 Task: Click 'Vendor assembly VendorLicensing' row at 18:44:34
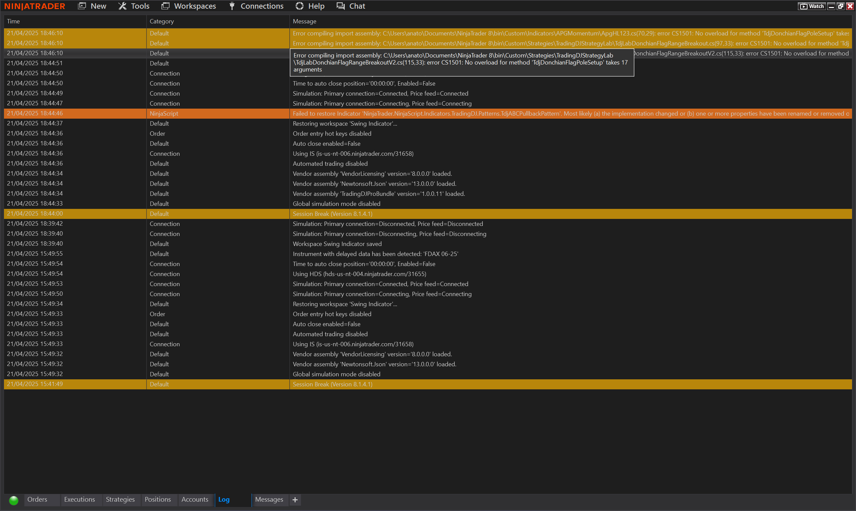coord(428,173)
